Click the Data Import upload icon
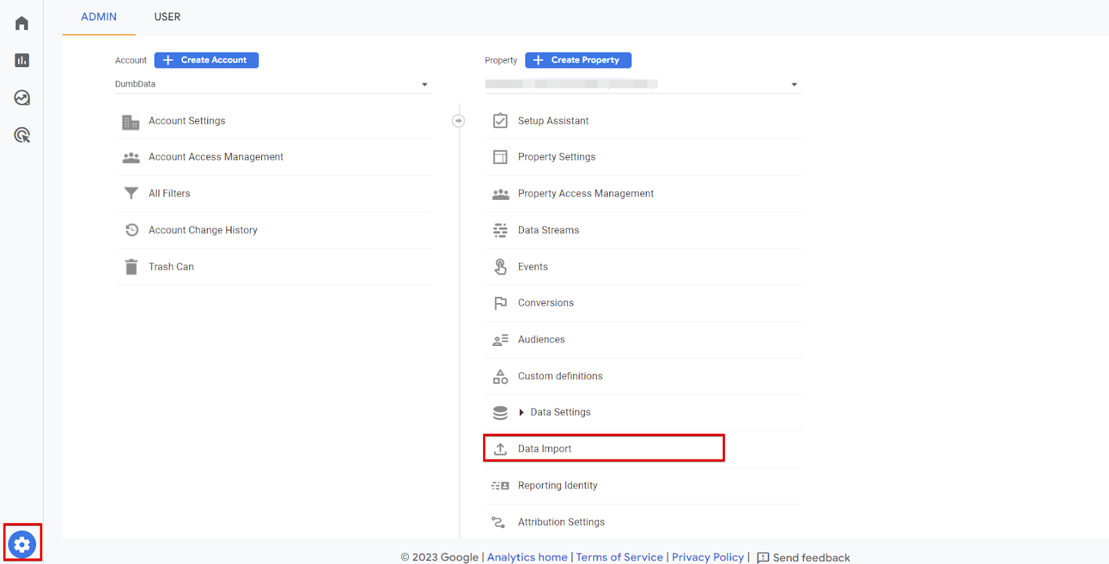The height and width of the screenshot is (564, 1109). pos(500,448)
